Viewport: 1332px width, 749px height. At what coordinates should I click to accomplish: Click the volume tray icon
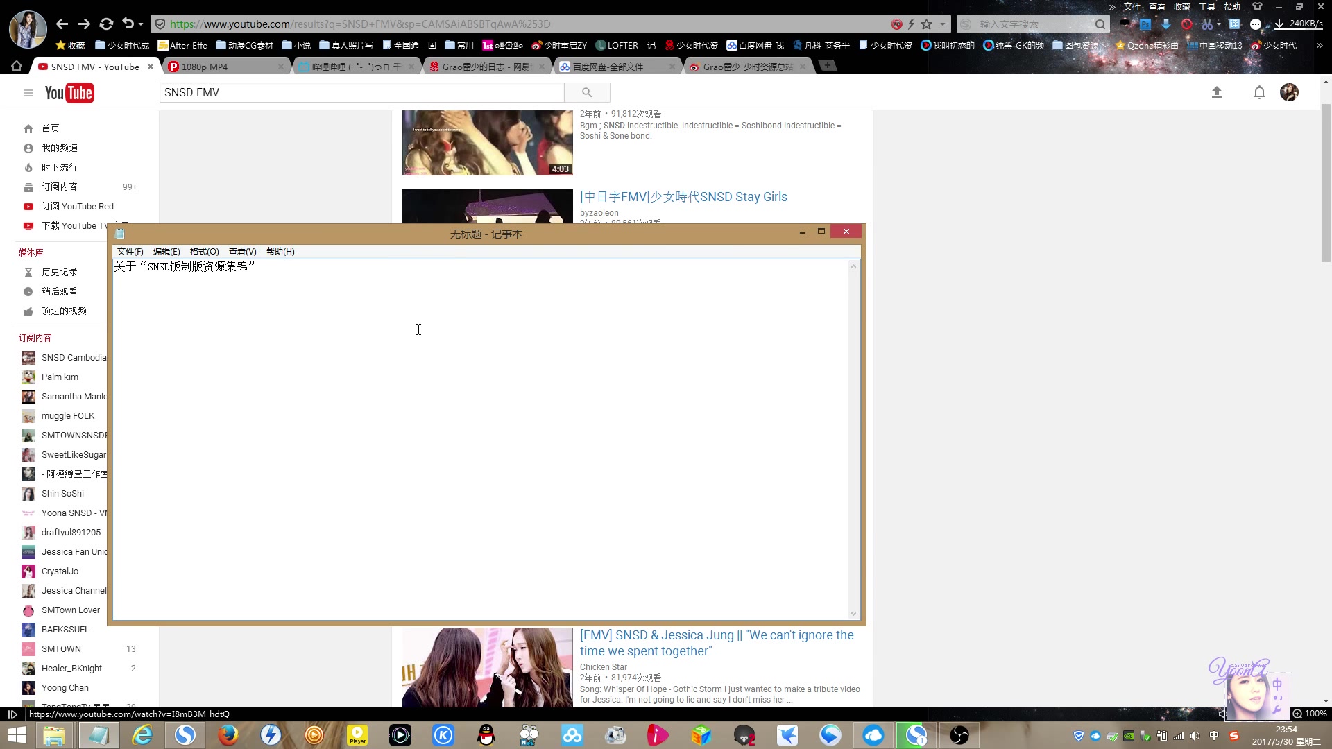click(1195, 736)
